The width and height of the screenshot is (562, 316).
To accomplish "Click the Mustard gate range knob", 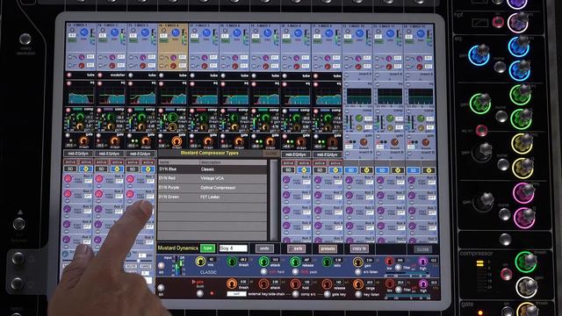I will [x=357, y=284].
